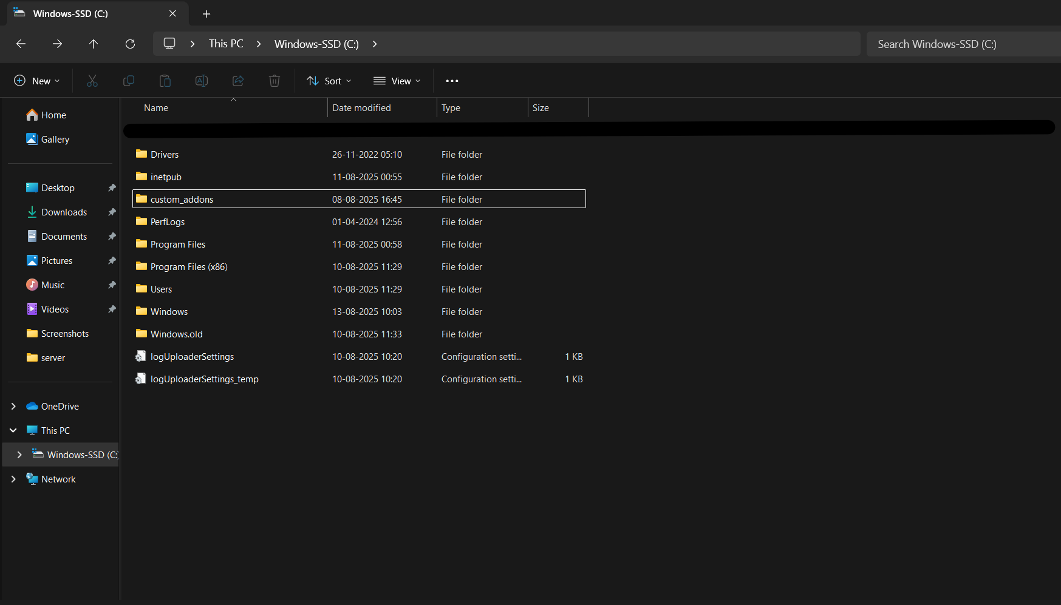Select the Drivers folder icon
Viewport: 1061px width, 605px height.
tap(142, 154)
